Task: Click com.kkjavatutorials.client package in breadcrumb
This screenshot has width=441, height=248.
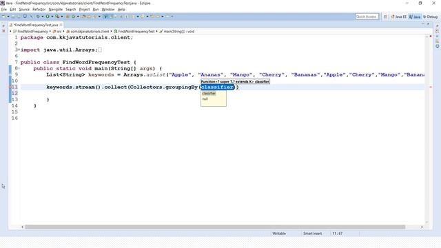Action: (x=88, y=32)
